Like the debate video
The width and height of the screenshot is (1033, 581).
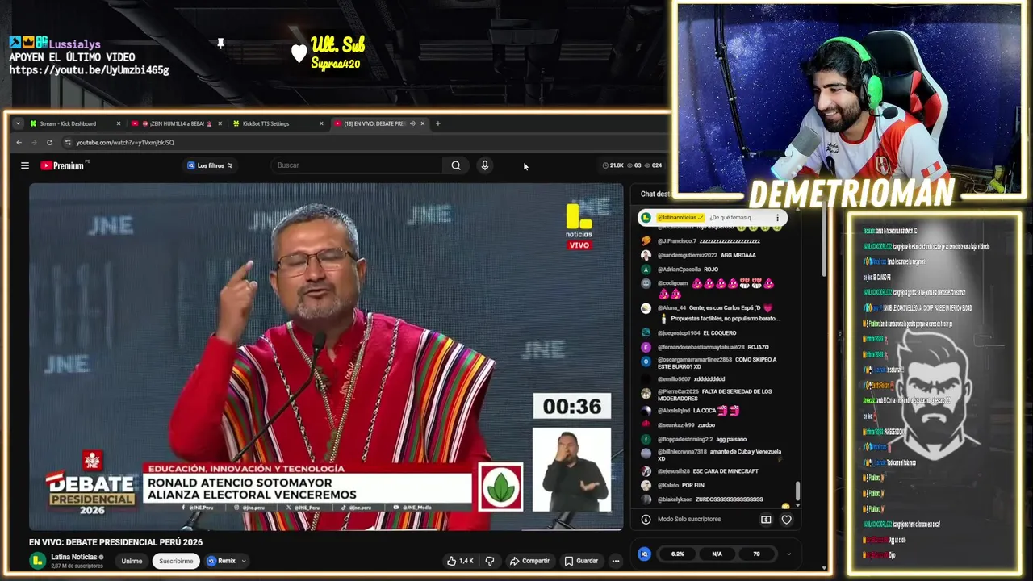[460, 561]
